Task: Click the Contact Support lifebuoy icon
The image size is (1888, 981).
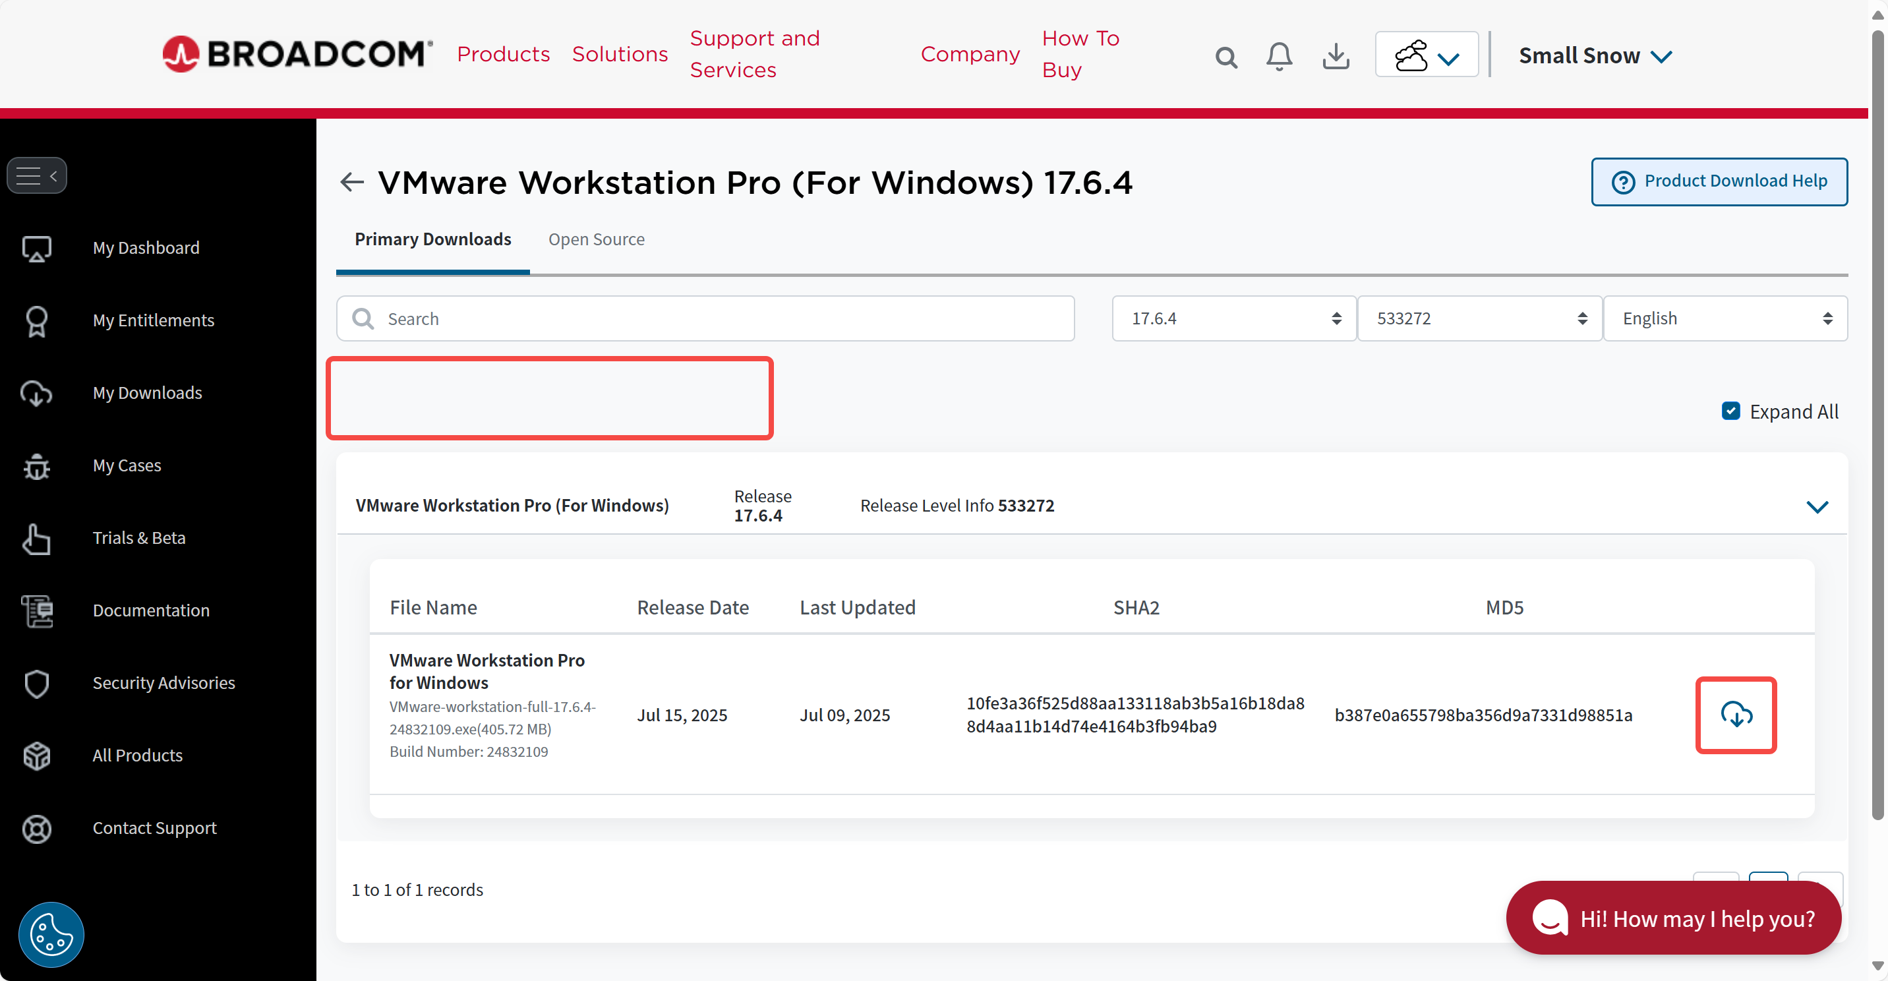Action: click(x=37, y=829)
